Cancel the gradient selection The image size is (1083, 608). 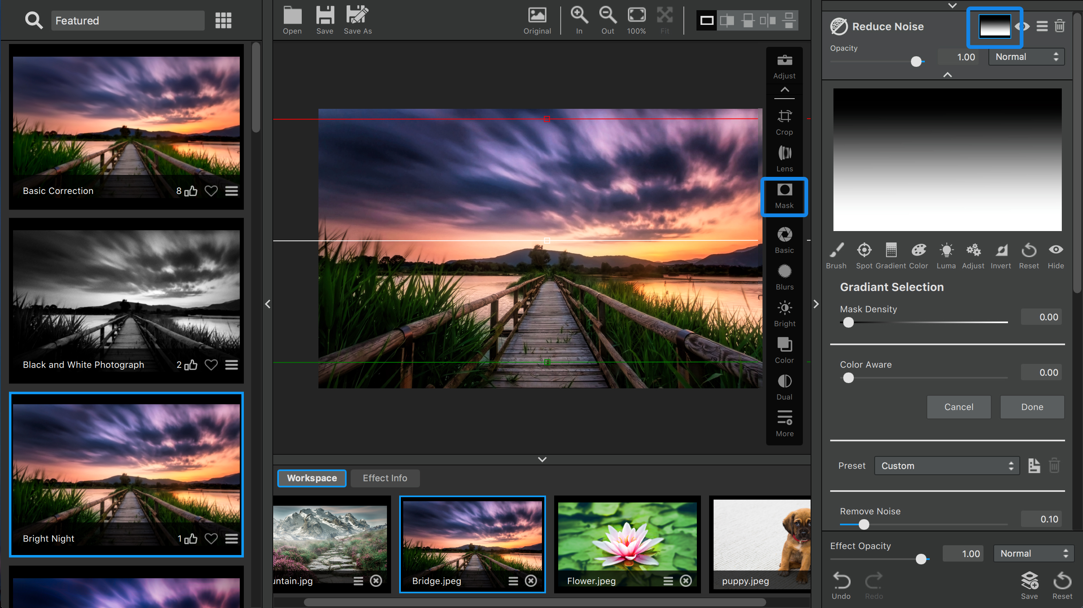tap(959, 407)
